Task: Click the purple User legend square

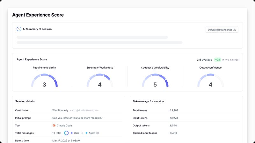Action: (x=72, y=133)
